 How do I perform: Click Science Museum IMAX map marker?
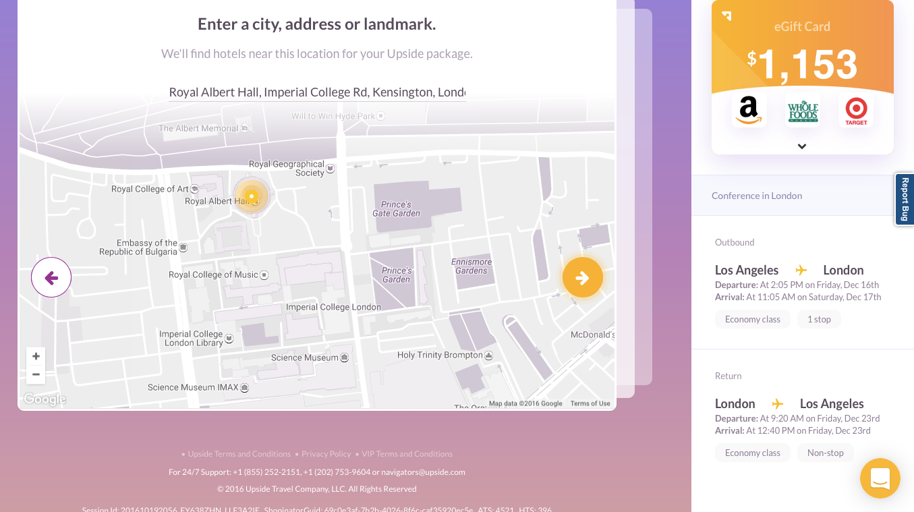tap(245, 388)
